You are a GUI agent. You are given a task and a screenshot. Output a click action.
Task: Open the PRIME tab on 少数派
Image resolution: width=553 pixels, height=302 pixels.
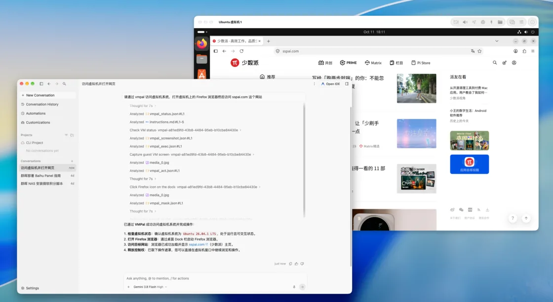349,63
